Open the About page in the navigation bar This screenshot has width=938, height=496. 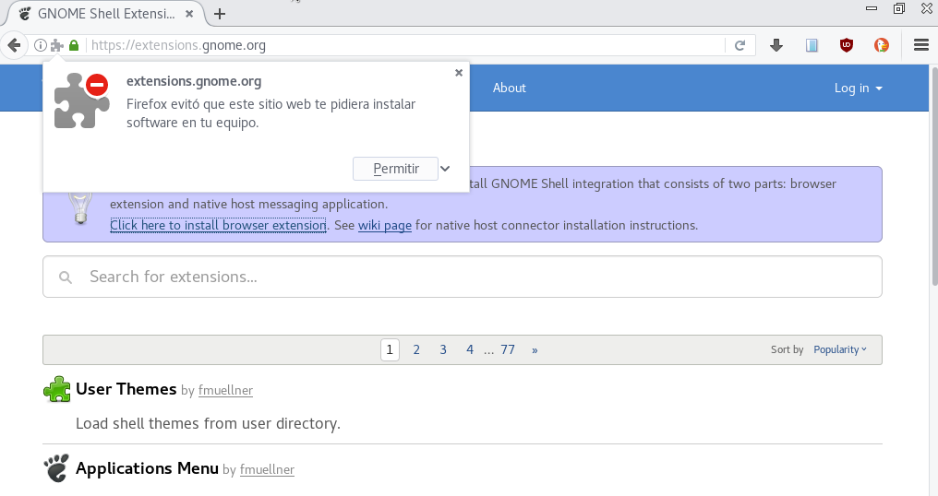pos(509,88)
